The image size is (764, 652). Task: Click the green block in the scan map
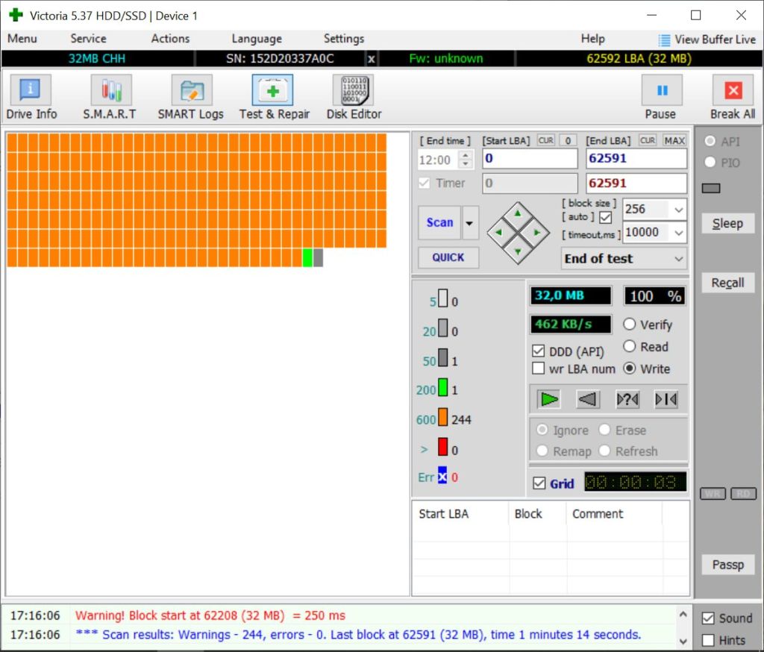(307, 258)
